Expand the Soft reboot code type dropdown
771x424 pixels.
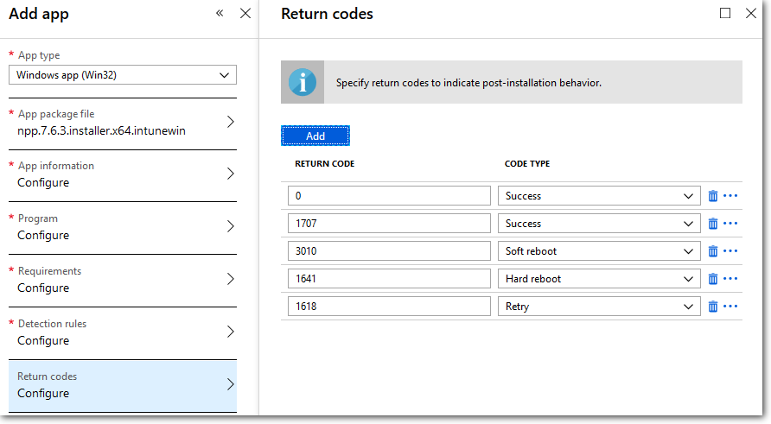[599, 251]
